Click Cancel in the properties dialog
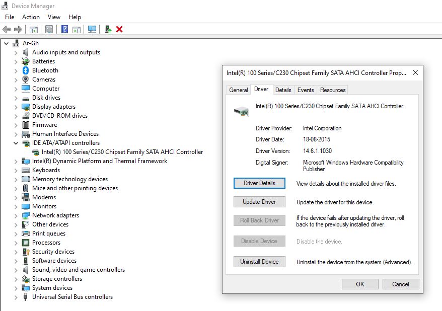Screen dimensions: 442x311 (401, 284)
